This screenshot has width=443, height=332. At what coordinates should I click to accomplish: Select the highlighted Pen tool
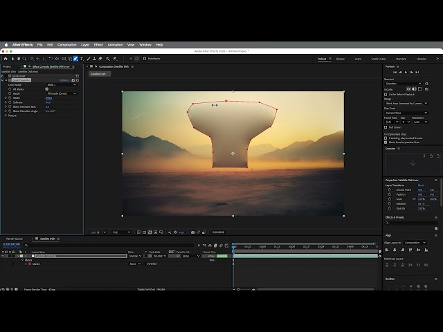[75, 59]
